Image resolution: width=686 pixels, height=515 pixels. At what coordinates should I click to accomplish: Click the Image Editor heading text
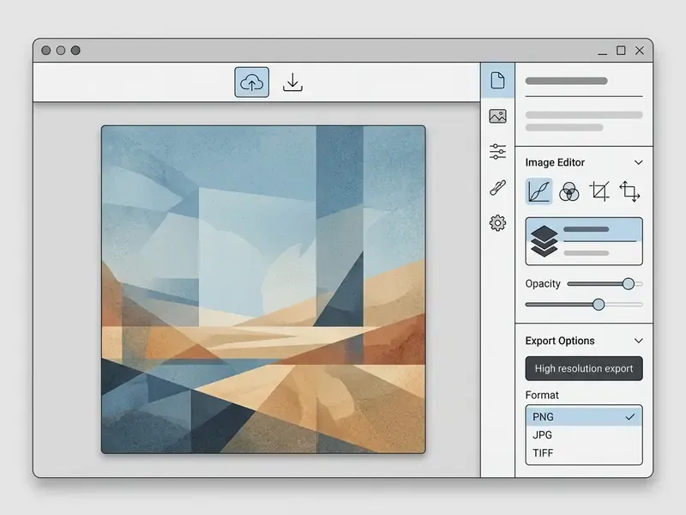[x=555, y=162]
